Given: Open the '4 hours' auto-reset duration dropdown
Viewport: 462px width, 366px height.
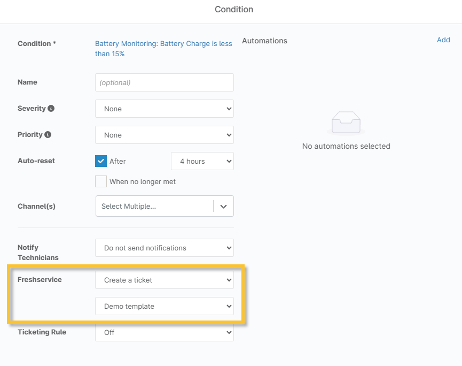Looking at the screenshot, I should pos(202,161).
